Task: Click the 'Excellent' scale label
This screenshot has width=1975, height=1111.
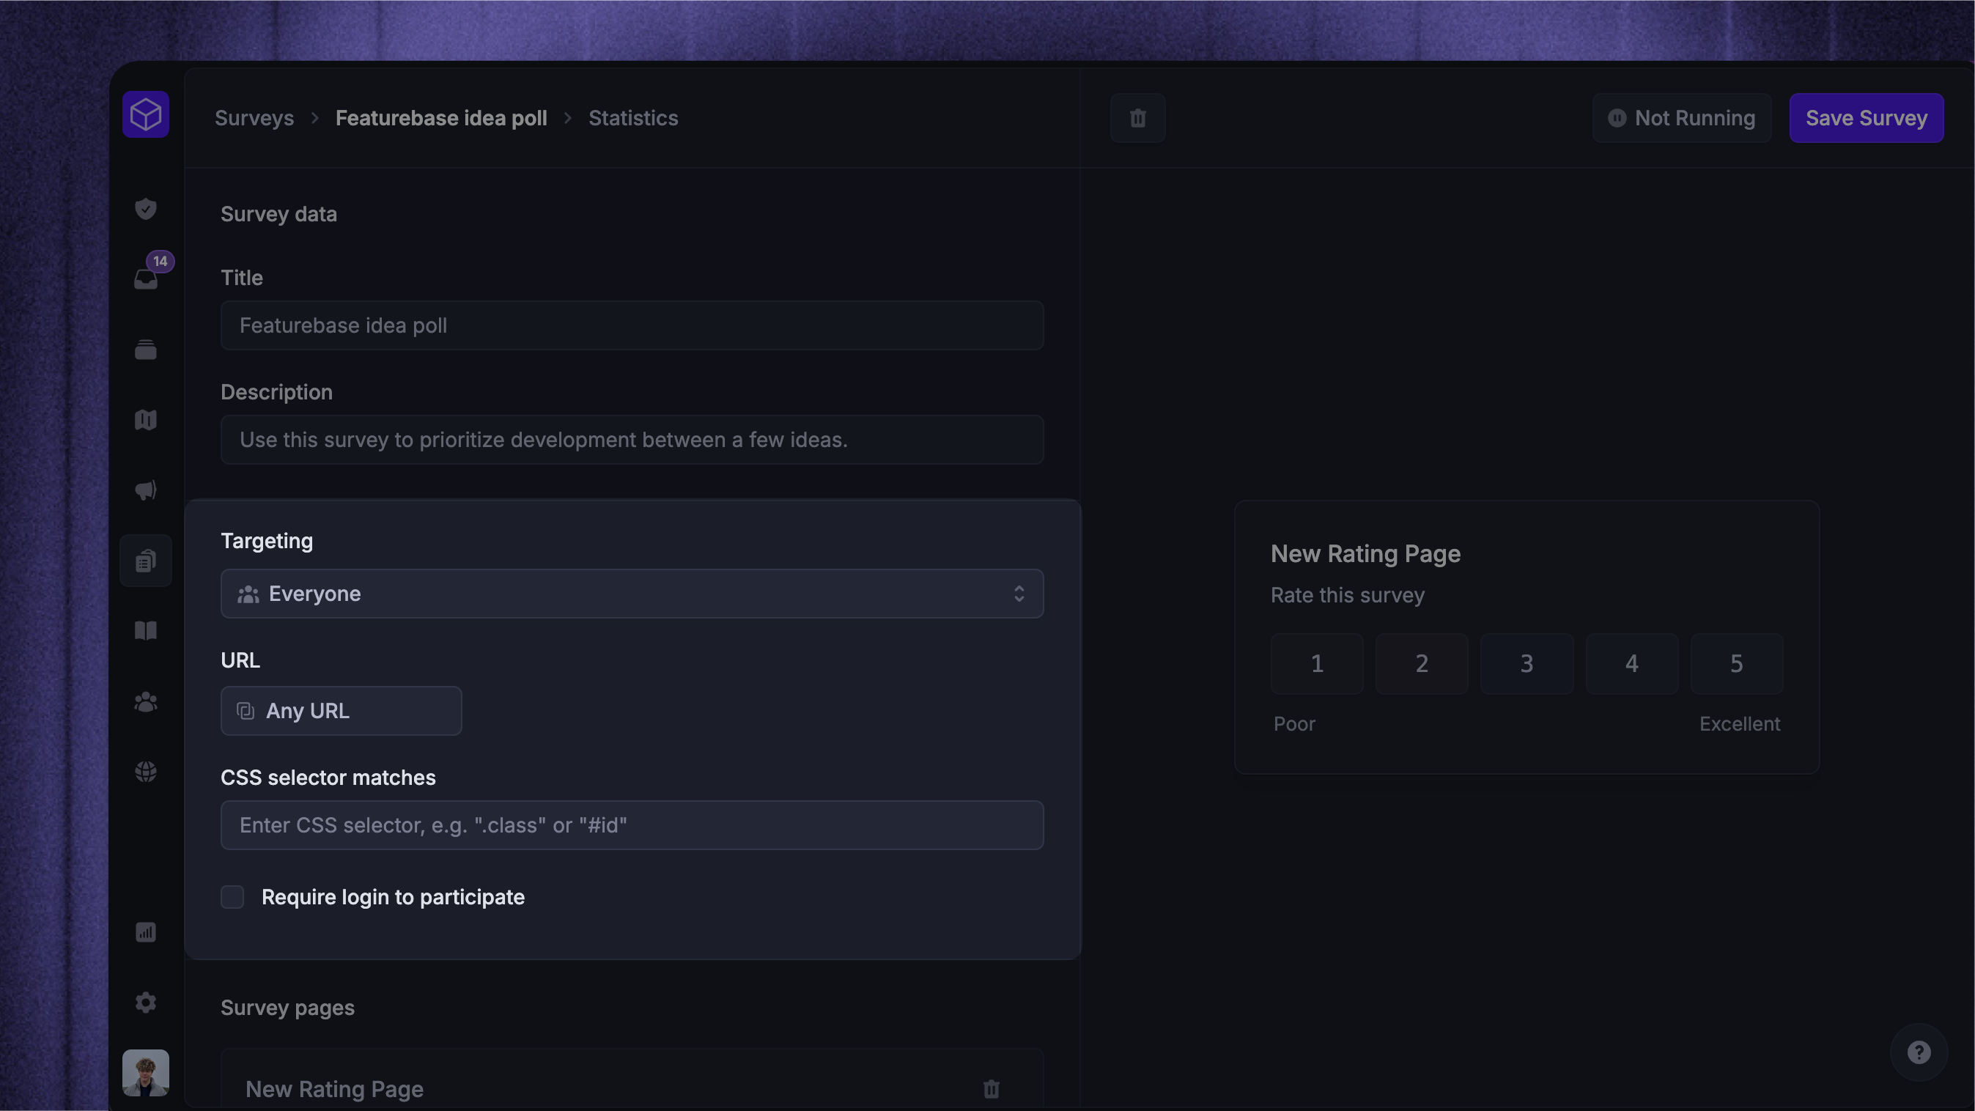Action: tap(1740, 724)
